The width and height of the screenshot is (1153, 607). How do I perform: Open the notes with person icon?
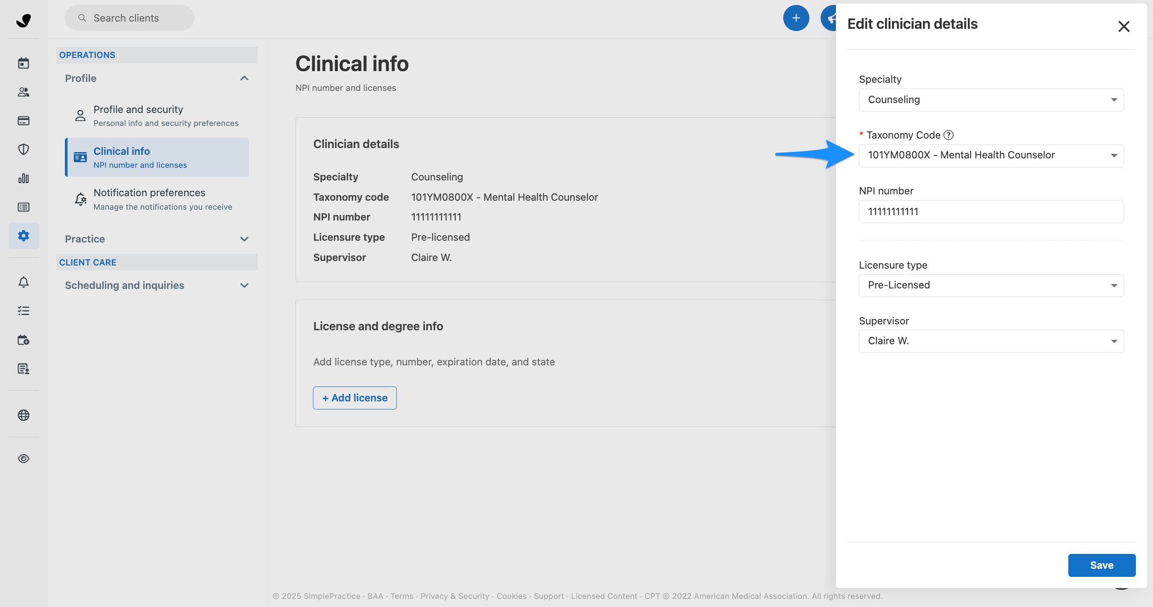23,369
